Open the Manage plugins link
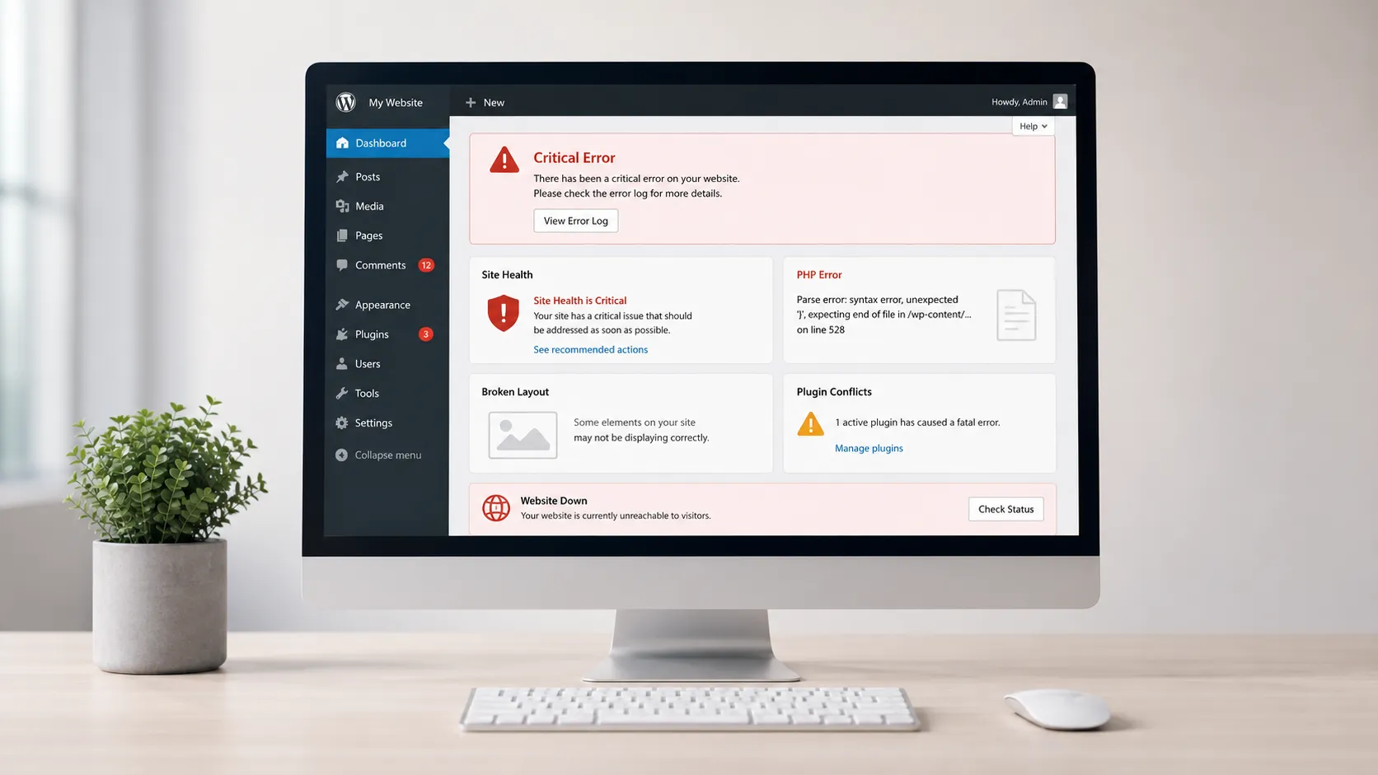 click(869, 448)
